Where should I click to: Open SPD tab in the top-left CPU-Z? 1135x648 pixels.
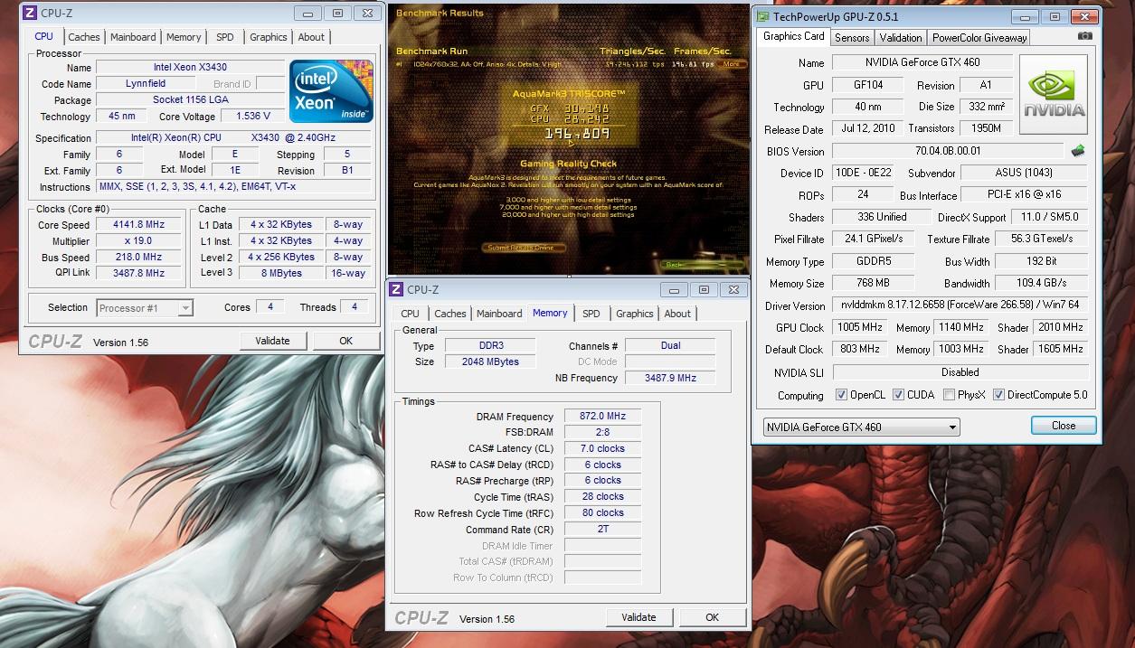pos(224,37)
